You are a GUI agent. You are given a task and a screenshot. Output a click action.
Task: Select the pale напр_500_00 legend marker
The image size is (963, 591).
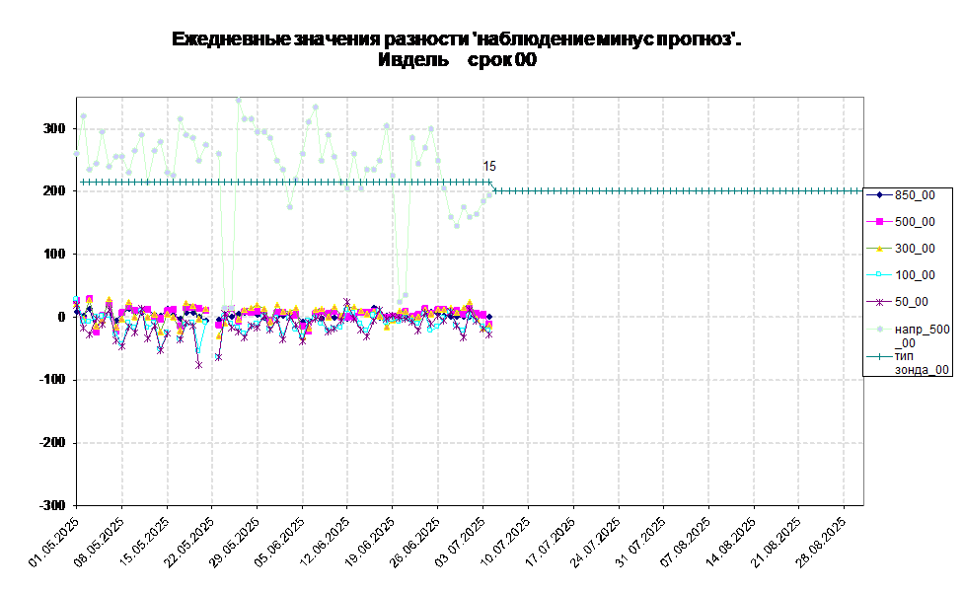[x=879, y=329]
